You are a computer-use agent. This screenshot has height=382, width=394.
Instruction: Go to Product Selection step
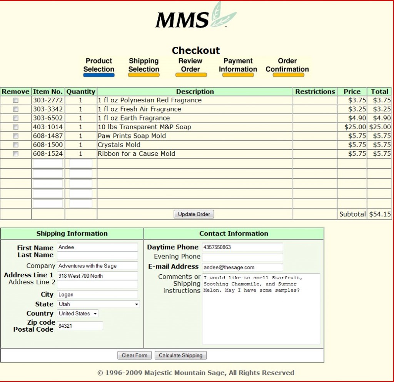pos(99,65)
